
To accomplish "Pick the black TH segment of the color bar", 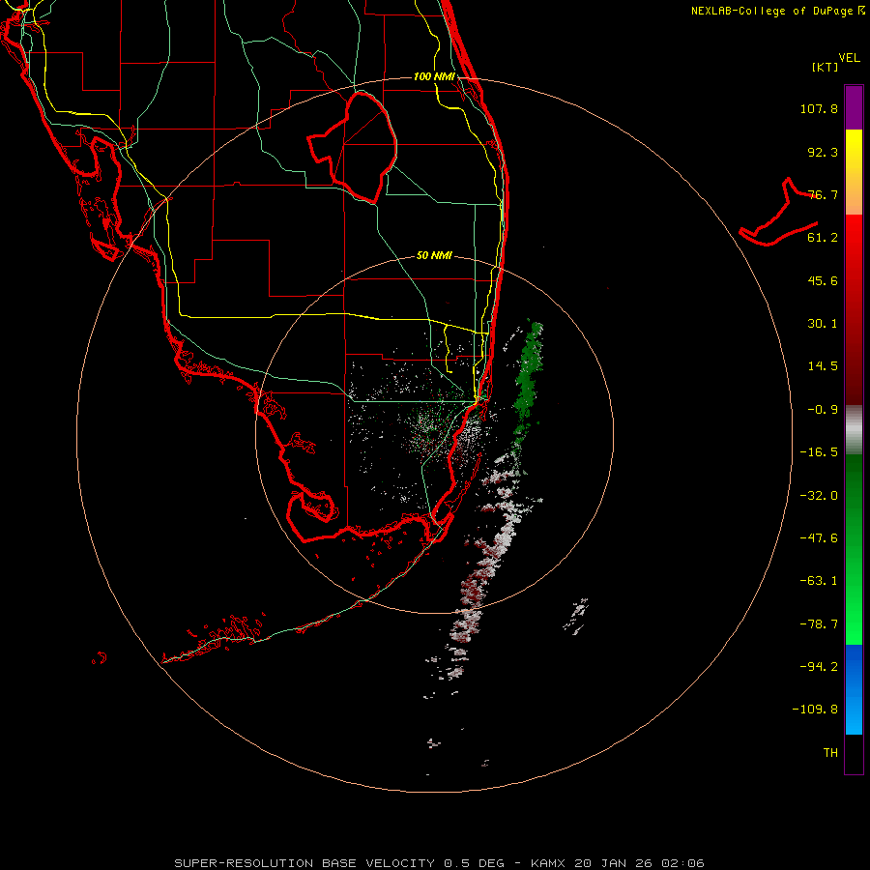I will tap(854, 754).
